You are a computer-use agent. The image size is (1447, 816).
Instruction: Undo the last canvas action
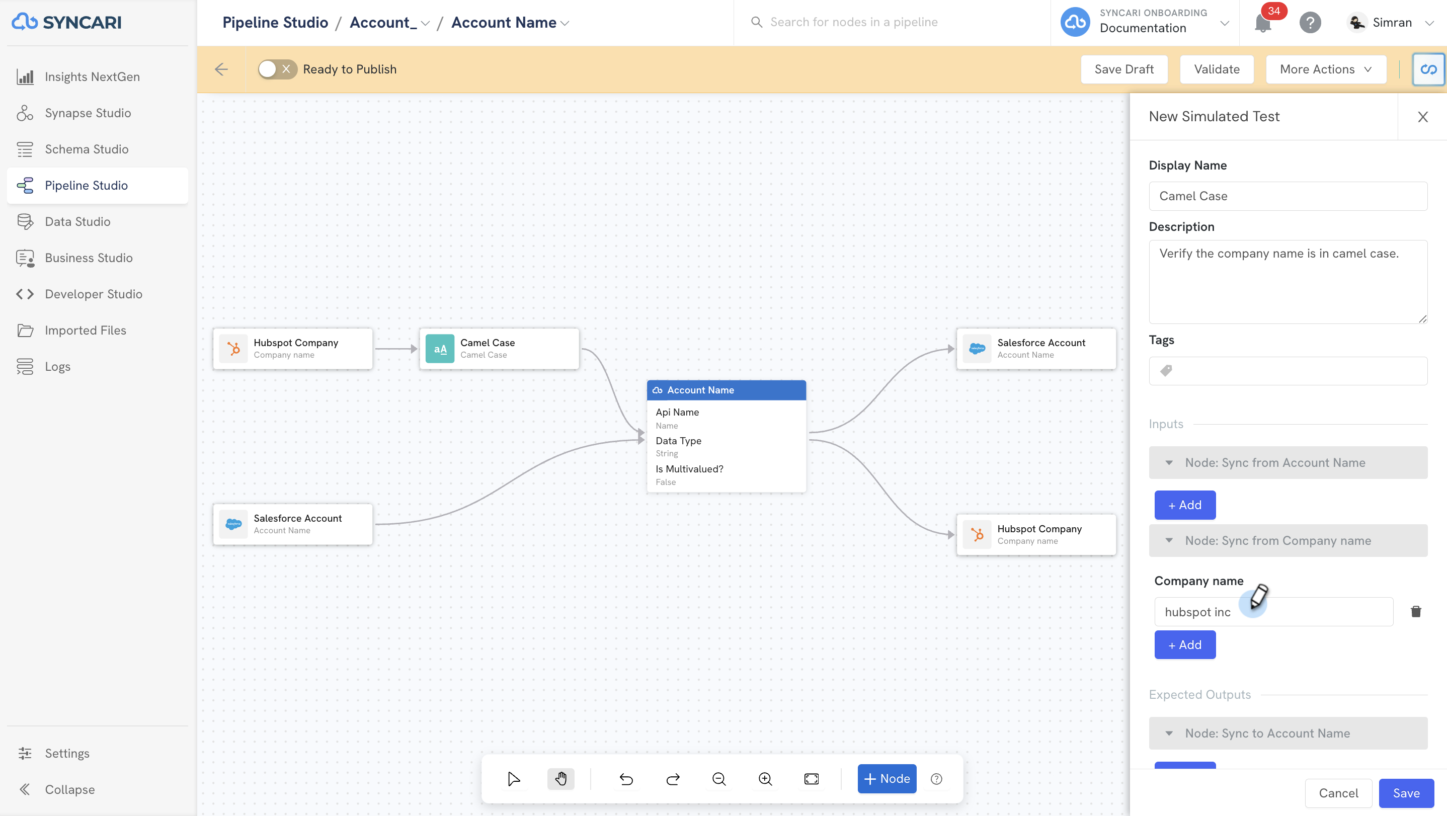[626, 779]
